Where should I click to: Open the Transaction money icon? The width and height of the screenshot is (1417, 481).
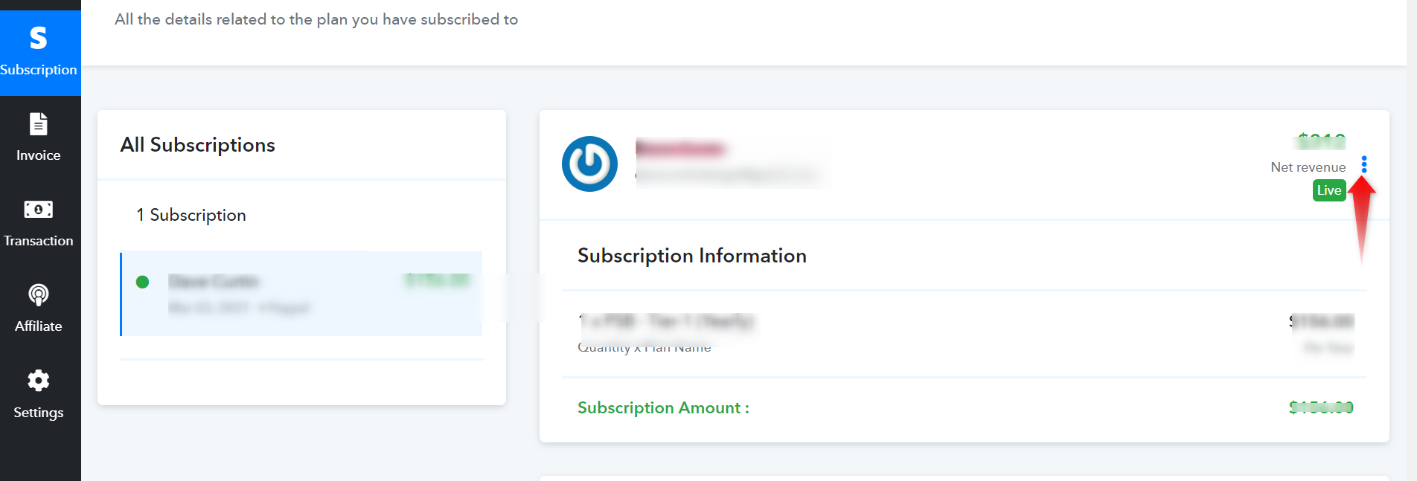tap(39, 210)
